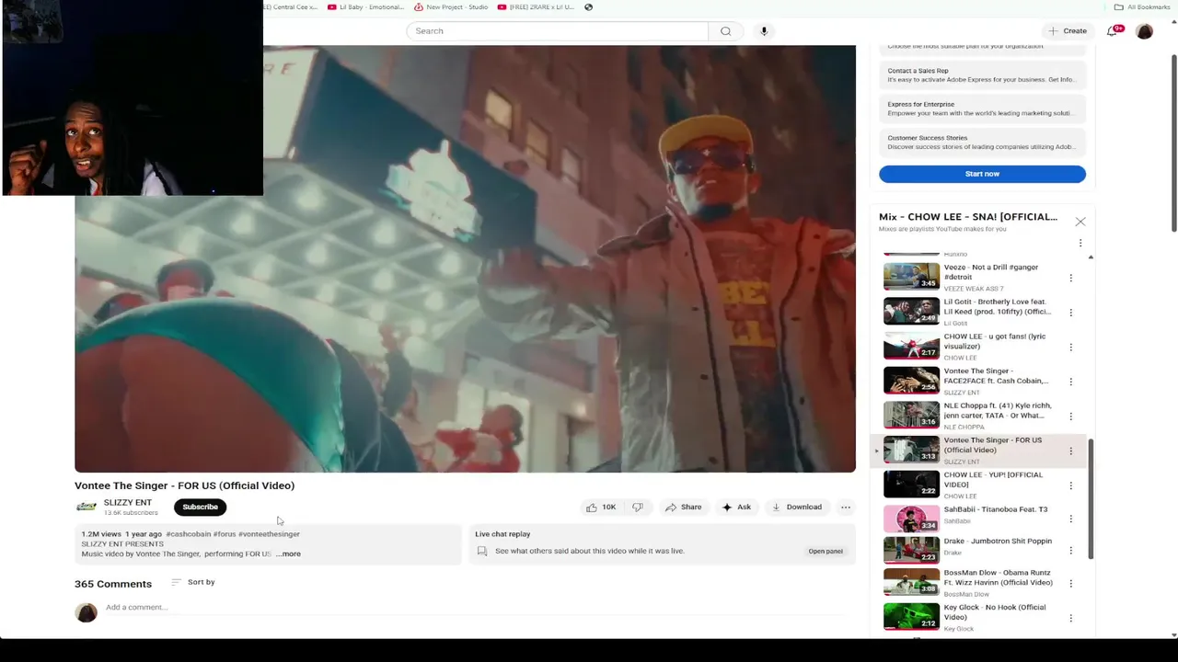The width and height of the screenshot is (1178, 662).
Task: Click live chat replay icon
Action: (482, 551)
